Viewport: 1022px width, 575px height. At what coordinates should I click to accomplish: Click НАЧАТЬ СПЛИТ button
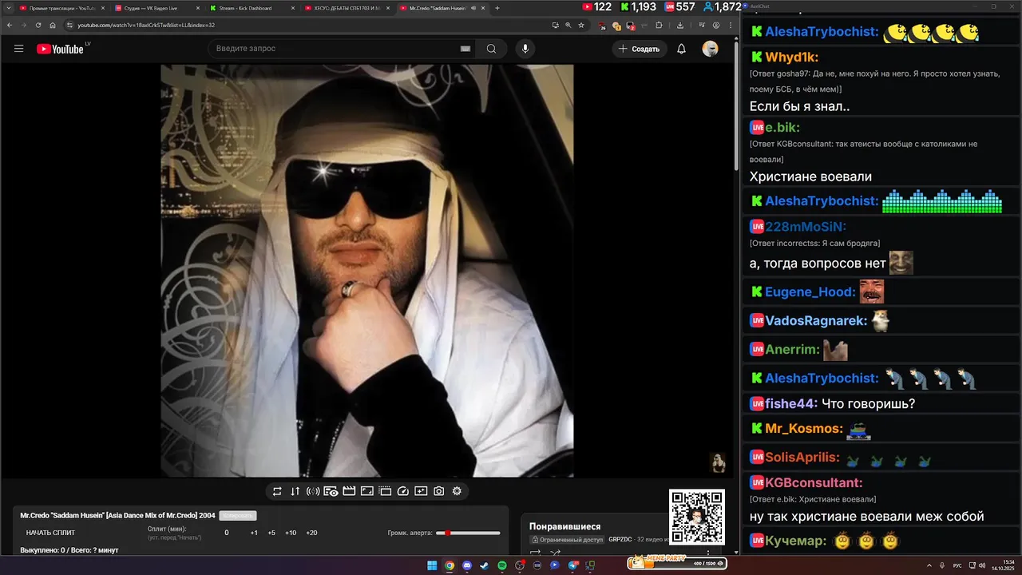click(x=50, y=533)
